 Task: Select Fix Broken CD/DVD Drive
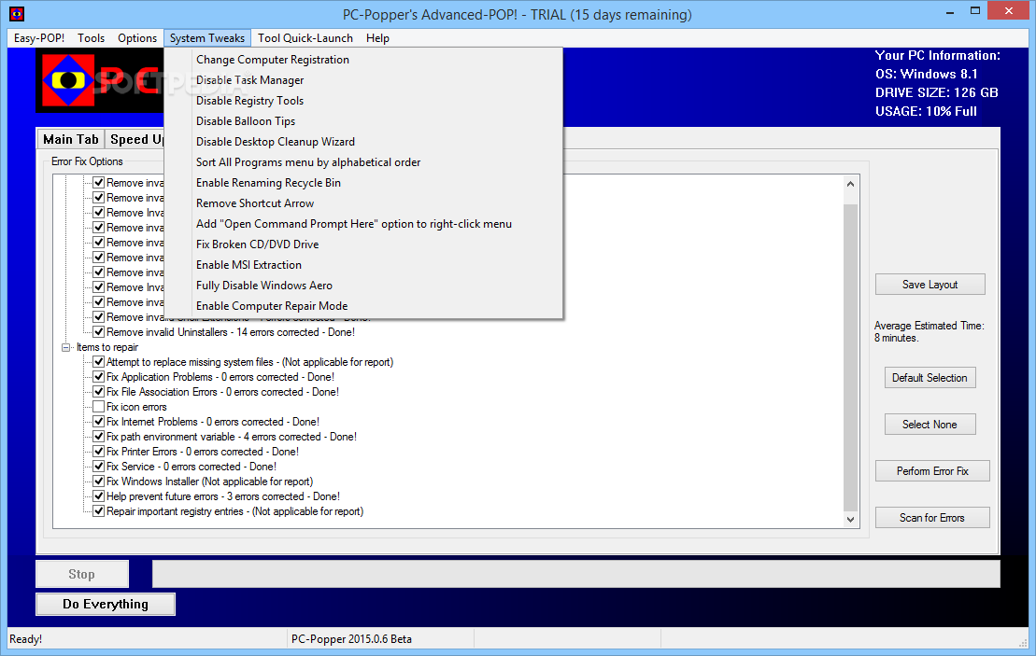[x=363, y=244]
